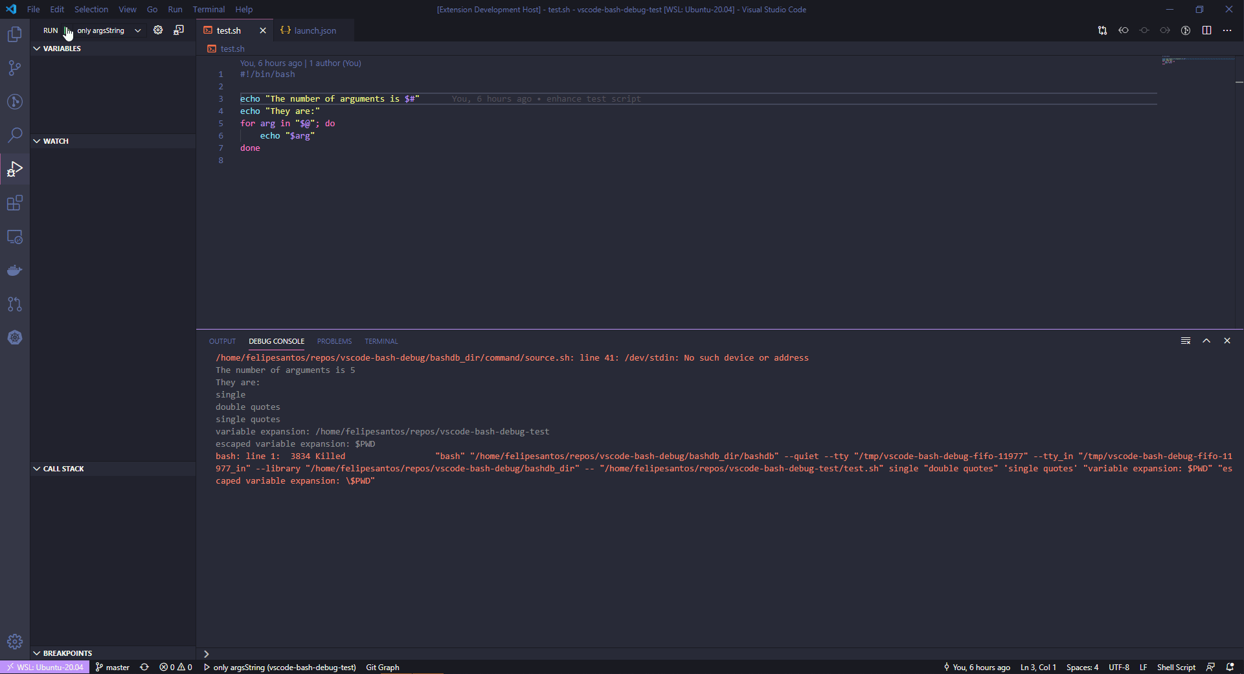
Task: Switch to the OUTPUT panel tab
Action: pyautogui.click(x=222, y=341)
